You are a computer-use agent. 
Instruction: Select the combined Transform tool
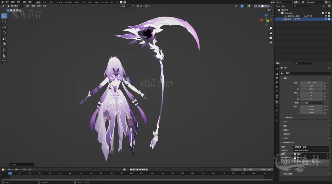click(x=4, y=44)
